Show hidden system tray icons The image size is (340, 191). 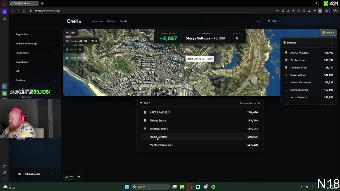click(301, 187)
